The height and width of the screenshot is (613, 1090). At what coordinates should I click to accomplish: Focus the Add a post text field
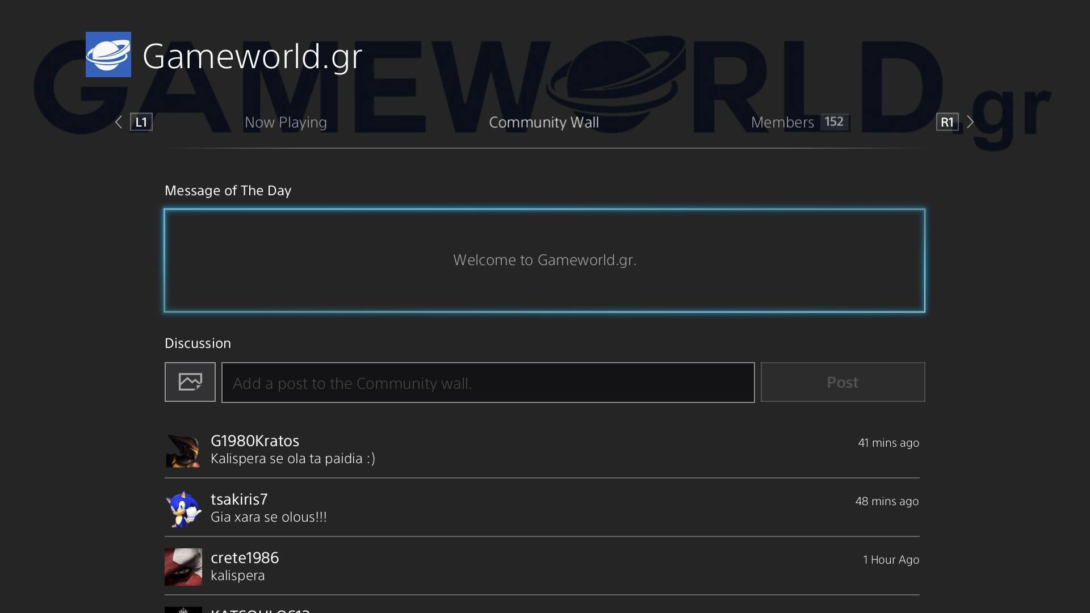[x=488, y=383]
